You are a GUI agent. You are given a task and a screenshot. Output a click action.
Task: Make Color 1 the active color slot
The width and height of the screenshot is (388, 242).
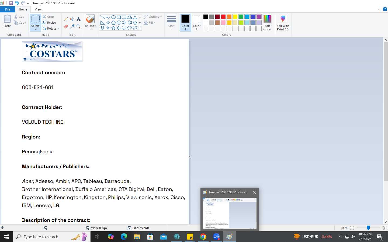point(185,23)
